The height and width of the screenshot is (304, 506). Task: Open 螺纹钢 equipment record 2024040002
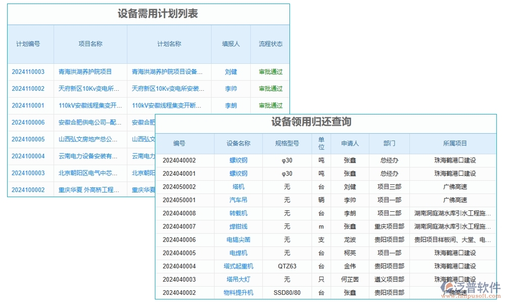tap(237, 160)
